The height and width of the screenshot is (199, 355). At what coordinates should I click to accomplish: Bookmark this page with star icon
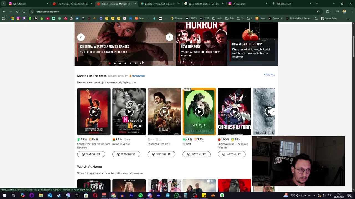tap(318, 12)
